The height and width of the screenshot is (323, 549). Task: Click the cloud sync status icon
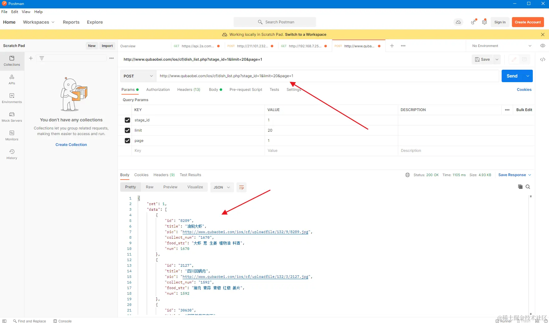point(458,22)
